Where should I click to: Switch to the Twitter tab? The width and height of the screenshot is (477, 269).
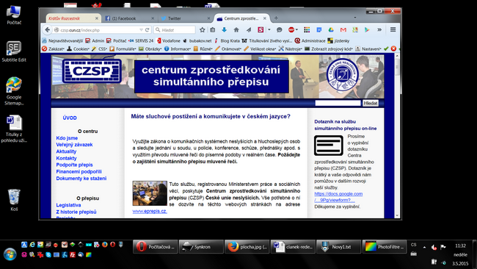(x=185, y=18)
